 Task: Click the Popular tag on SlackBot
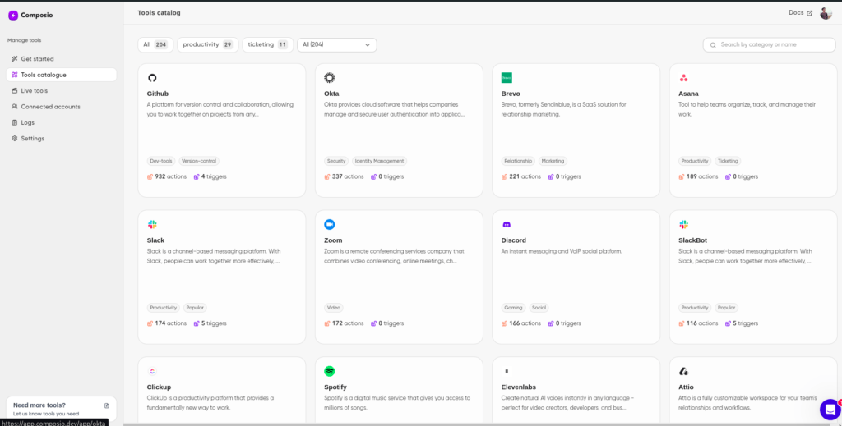727,308
